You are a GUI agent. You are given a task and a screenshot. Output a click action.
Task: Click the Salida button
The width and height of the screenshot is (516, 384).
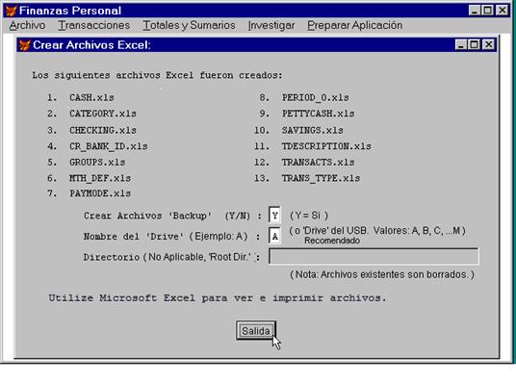coord(256,331)
